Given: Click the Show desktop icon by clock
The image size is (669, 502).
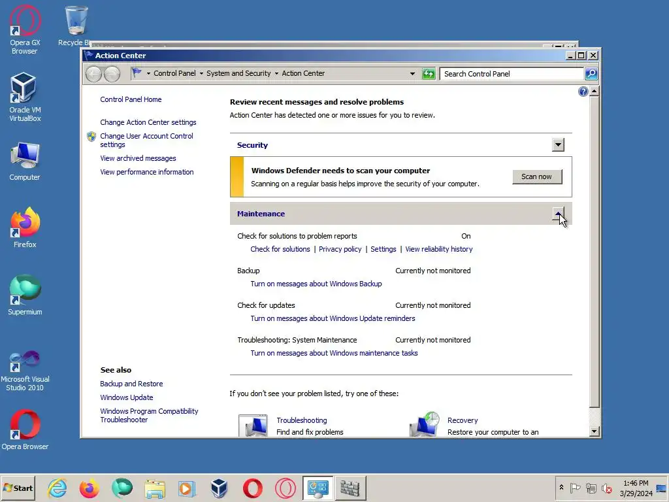Looking at the screenshot, I should [x=662, y=488].
